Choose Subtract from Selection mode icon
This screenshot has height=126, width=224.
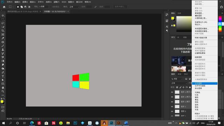[26, 7]
